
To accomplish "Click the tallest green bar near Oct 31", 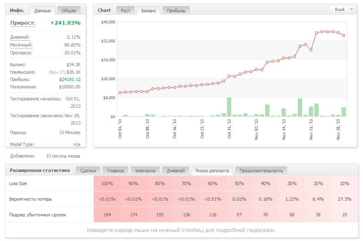I will pos(229,107).
